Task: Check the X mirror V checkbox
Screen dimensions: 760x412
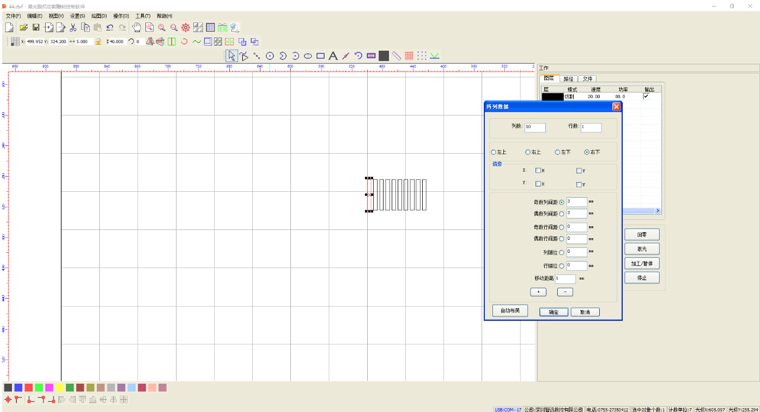Action: pyautogui.click(x=579, y=171)
